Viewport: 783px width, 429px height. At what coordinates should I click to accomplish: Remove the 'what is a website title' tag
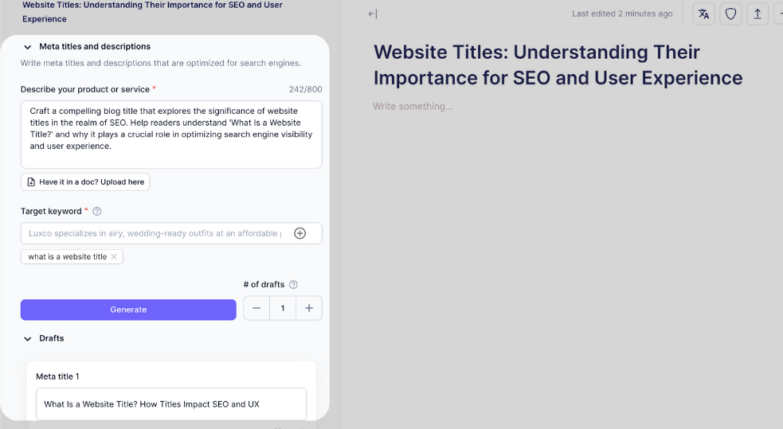tap(114, 256)
